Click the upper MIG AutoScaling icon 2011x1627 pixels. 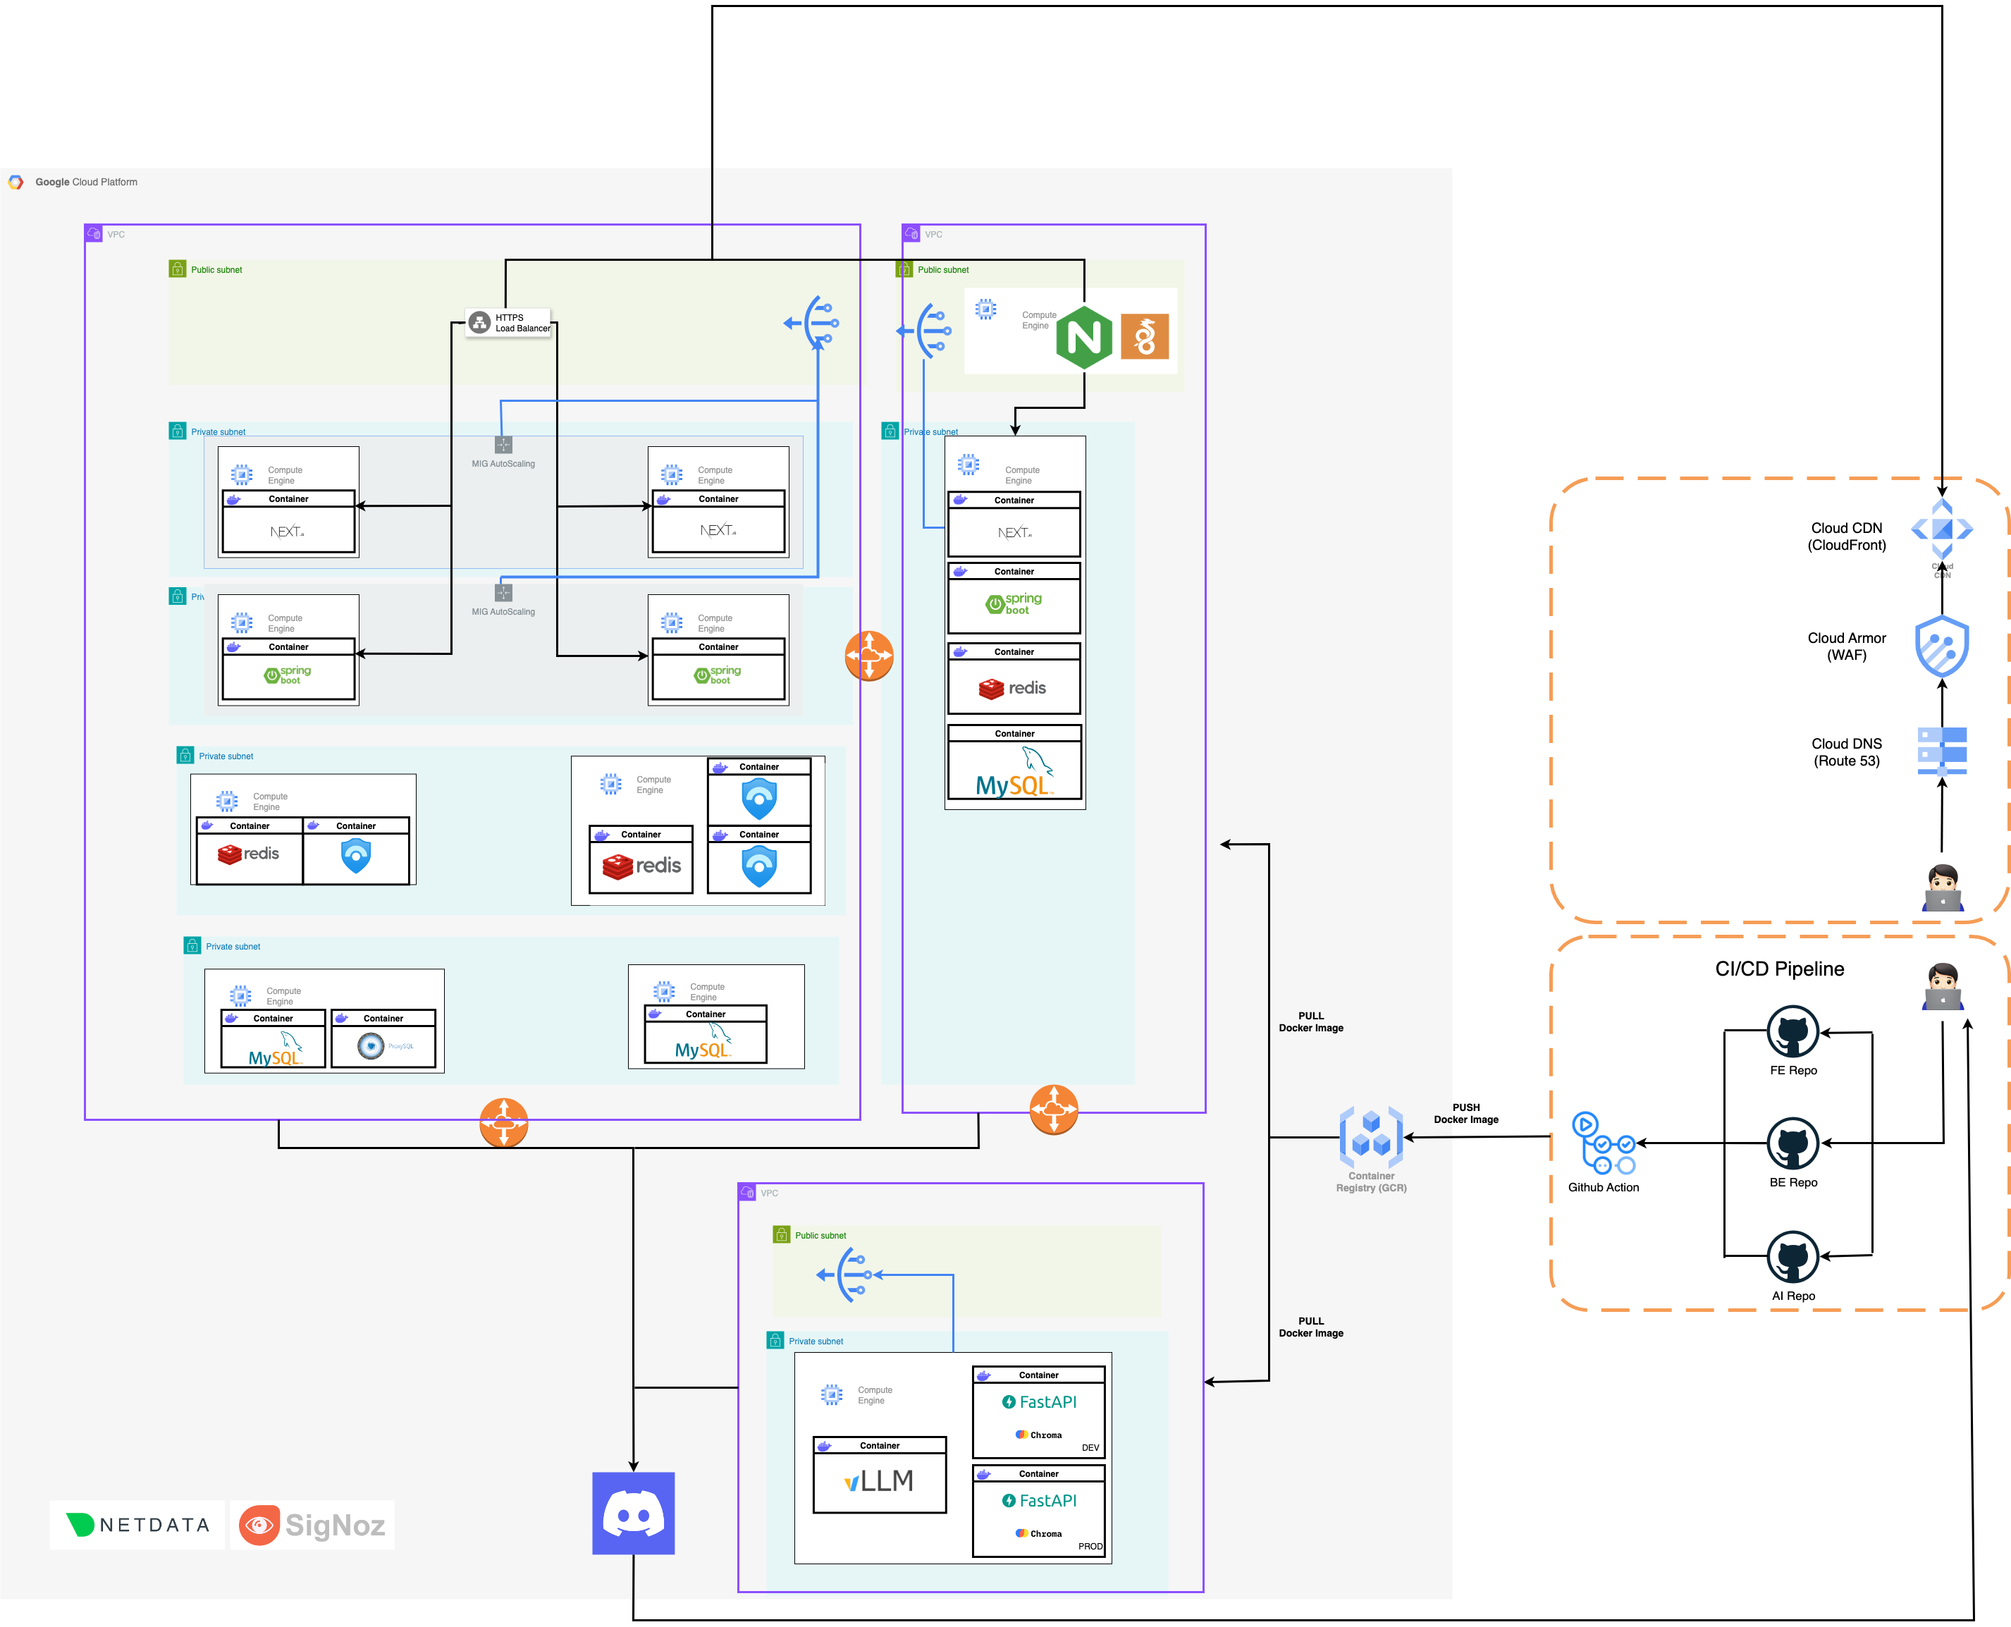click(x=503, y=446)
